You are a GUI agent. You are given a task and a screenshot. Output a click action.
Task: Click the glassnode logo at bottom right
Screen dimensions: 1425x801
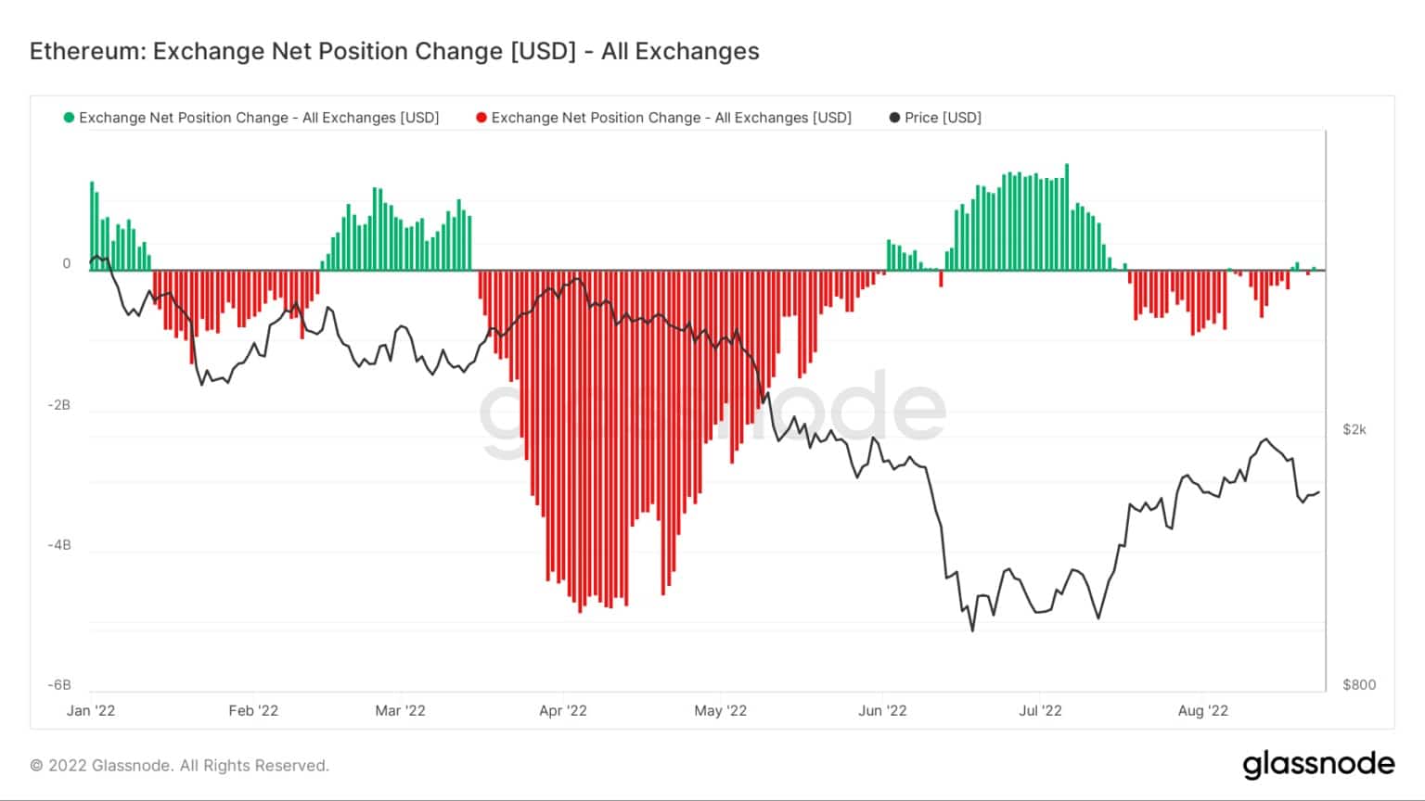(1318, 765)
